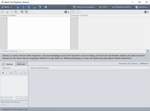
Task: Click the DEBUG-MODUS button
Action: 57,7
